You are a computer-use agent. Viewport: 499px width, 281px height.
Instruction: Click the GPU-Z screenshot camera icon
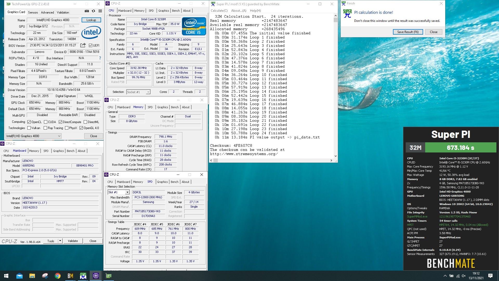pyautogui.click(x=87, y=11)
